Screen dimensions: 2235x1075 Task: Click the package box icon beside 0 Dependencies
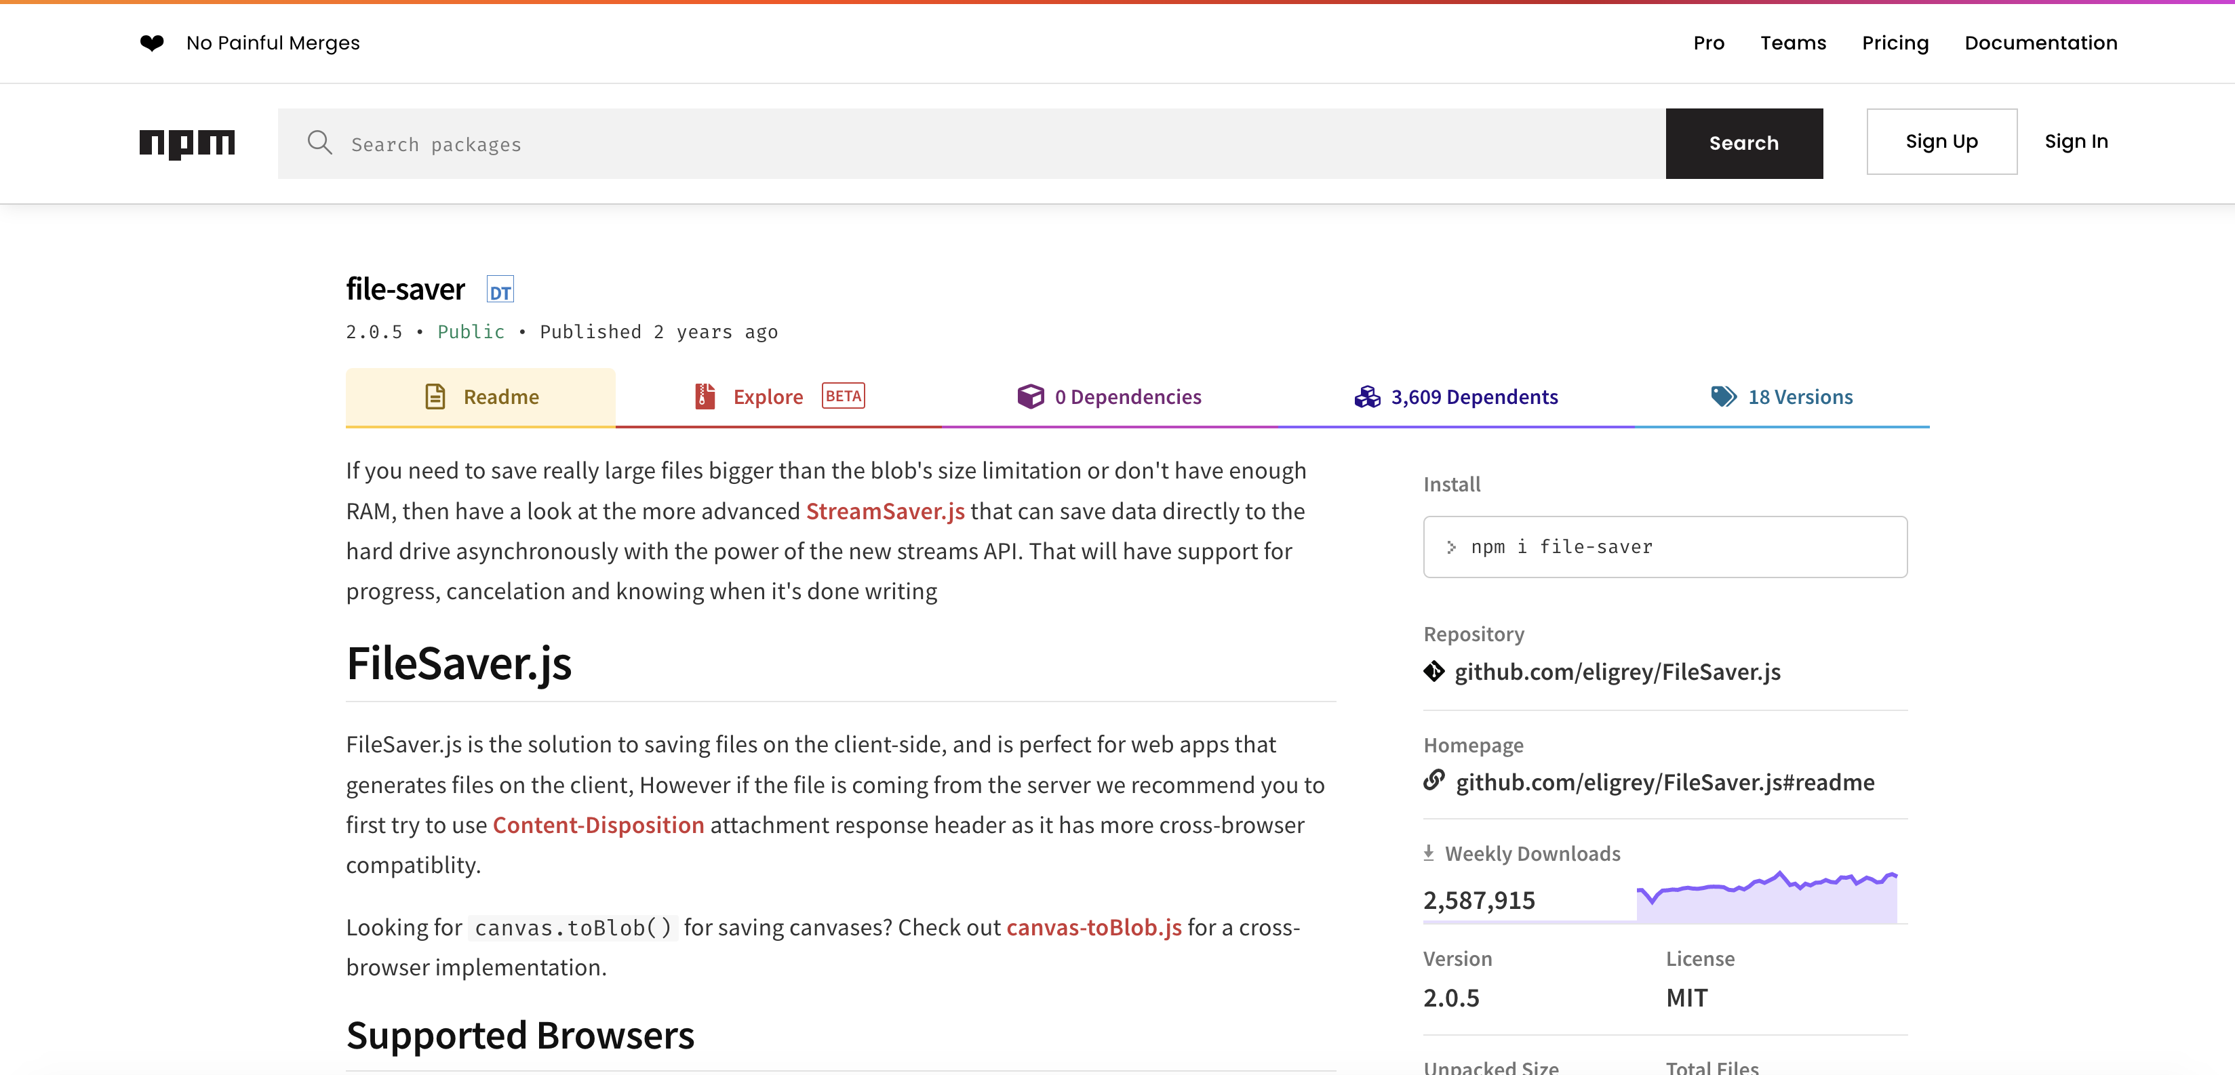coord(1031,397)
